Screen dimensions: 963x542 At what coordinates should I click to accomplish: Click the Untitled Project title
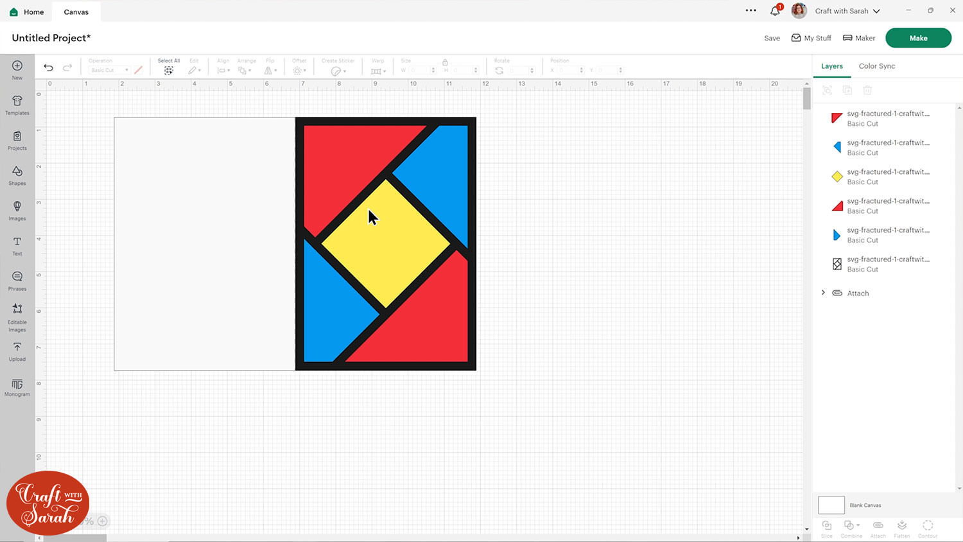[x=51, y=38]
